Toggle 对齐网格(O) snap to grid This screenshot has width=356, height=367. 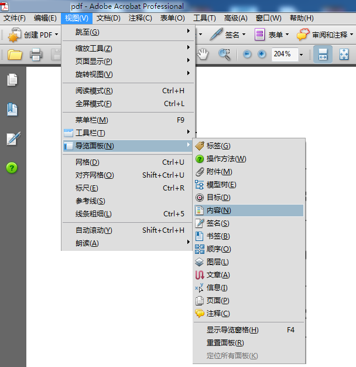tap(128, 175)
